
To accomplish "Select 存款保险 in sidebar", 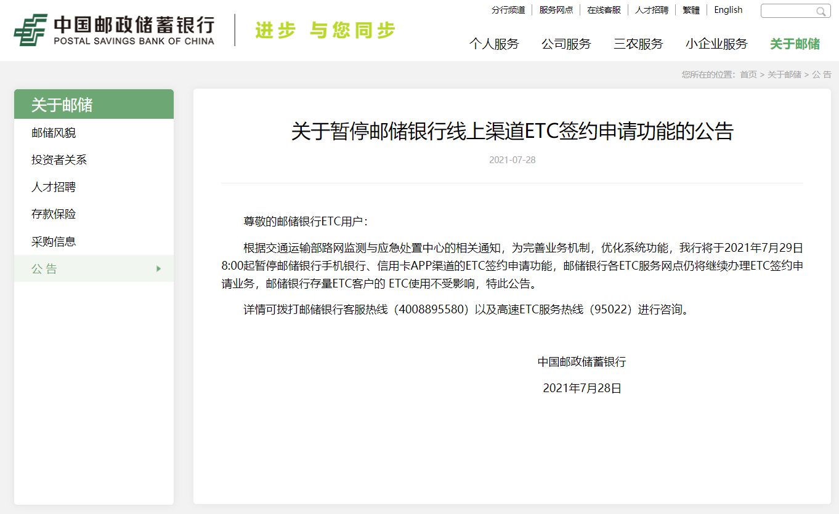I will (x=94, y=214).
